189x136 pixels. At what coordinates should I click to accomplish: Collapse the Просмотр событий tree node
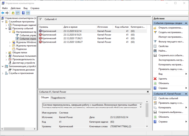(6, 28)
